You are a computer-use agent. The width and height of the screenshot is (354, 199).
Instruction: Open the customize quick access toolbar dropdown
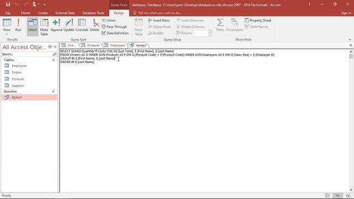tap(44, 4)
